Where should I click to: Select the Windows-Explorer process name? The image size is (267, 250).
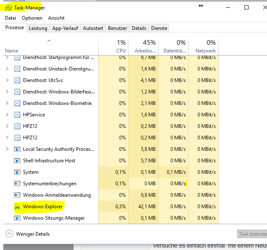pos(43,207)
